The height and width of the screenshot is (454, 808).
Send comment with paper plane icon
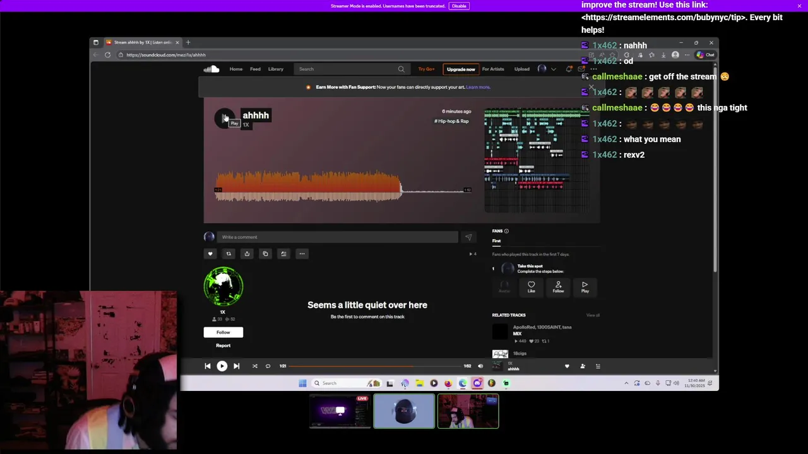tap(468, 237)
